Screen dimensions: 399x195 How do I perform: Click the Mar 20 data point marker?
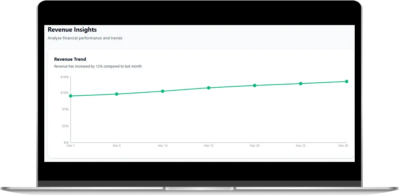pos(255,85)
